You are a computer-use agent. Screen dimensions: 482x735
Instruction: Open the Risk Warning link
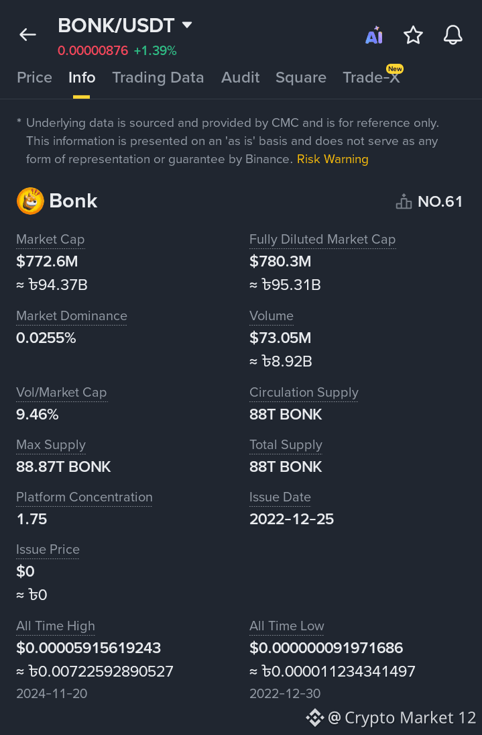click(x=333, y=159)
